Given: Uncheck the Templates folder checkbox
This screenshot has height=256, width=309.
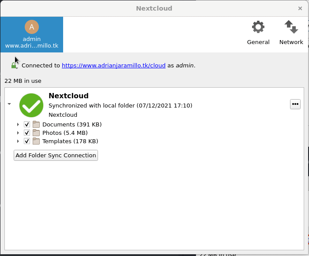Looking at the screenshot, I should pos(27,141).
